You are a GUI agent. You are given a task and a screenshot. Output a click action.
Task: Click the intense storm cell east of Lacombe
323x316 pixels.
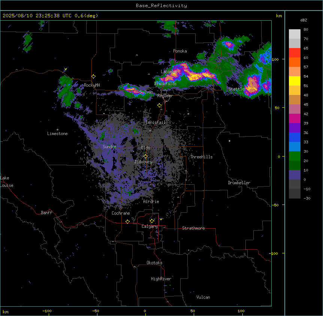point(195,76)
